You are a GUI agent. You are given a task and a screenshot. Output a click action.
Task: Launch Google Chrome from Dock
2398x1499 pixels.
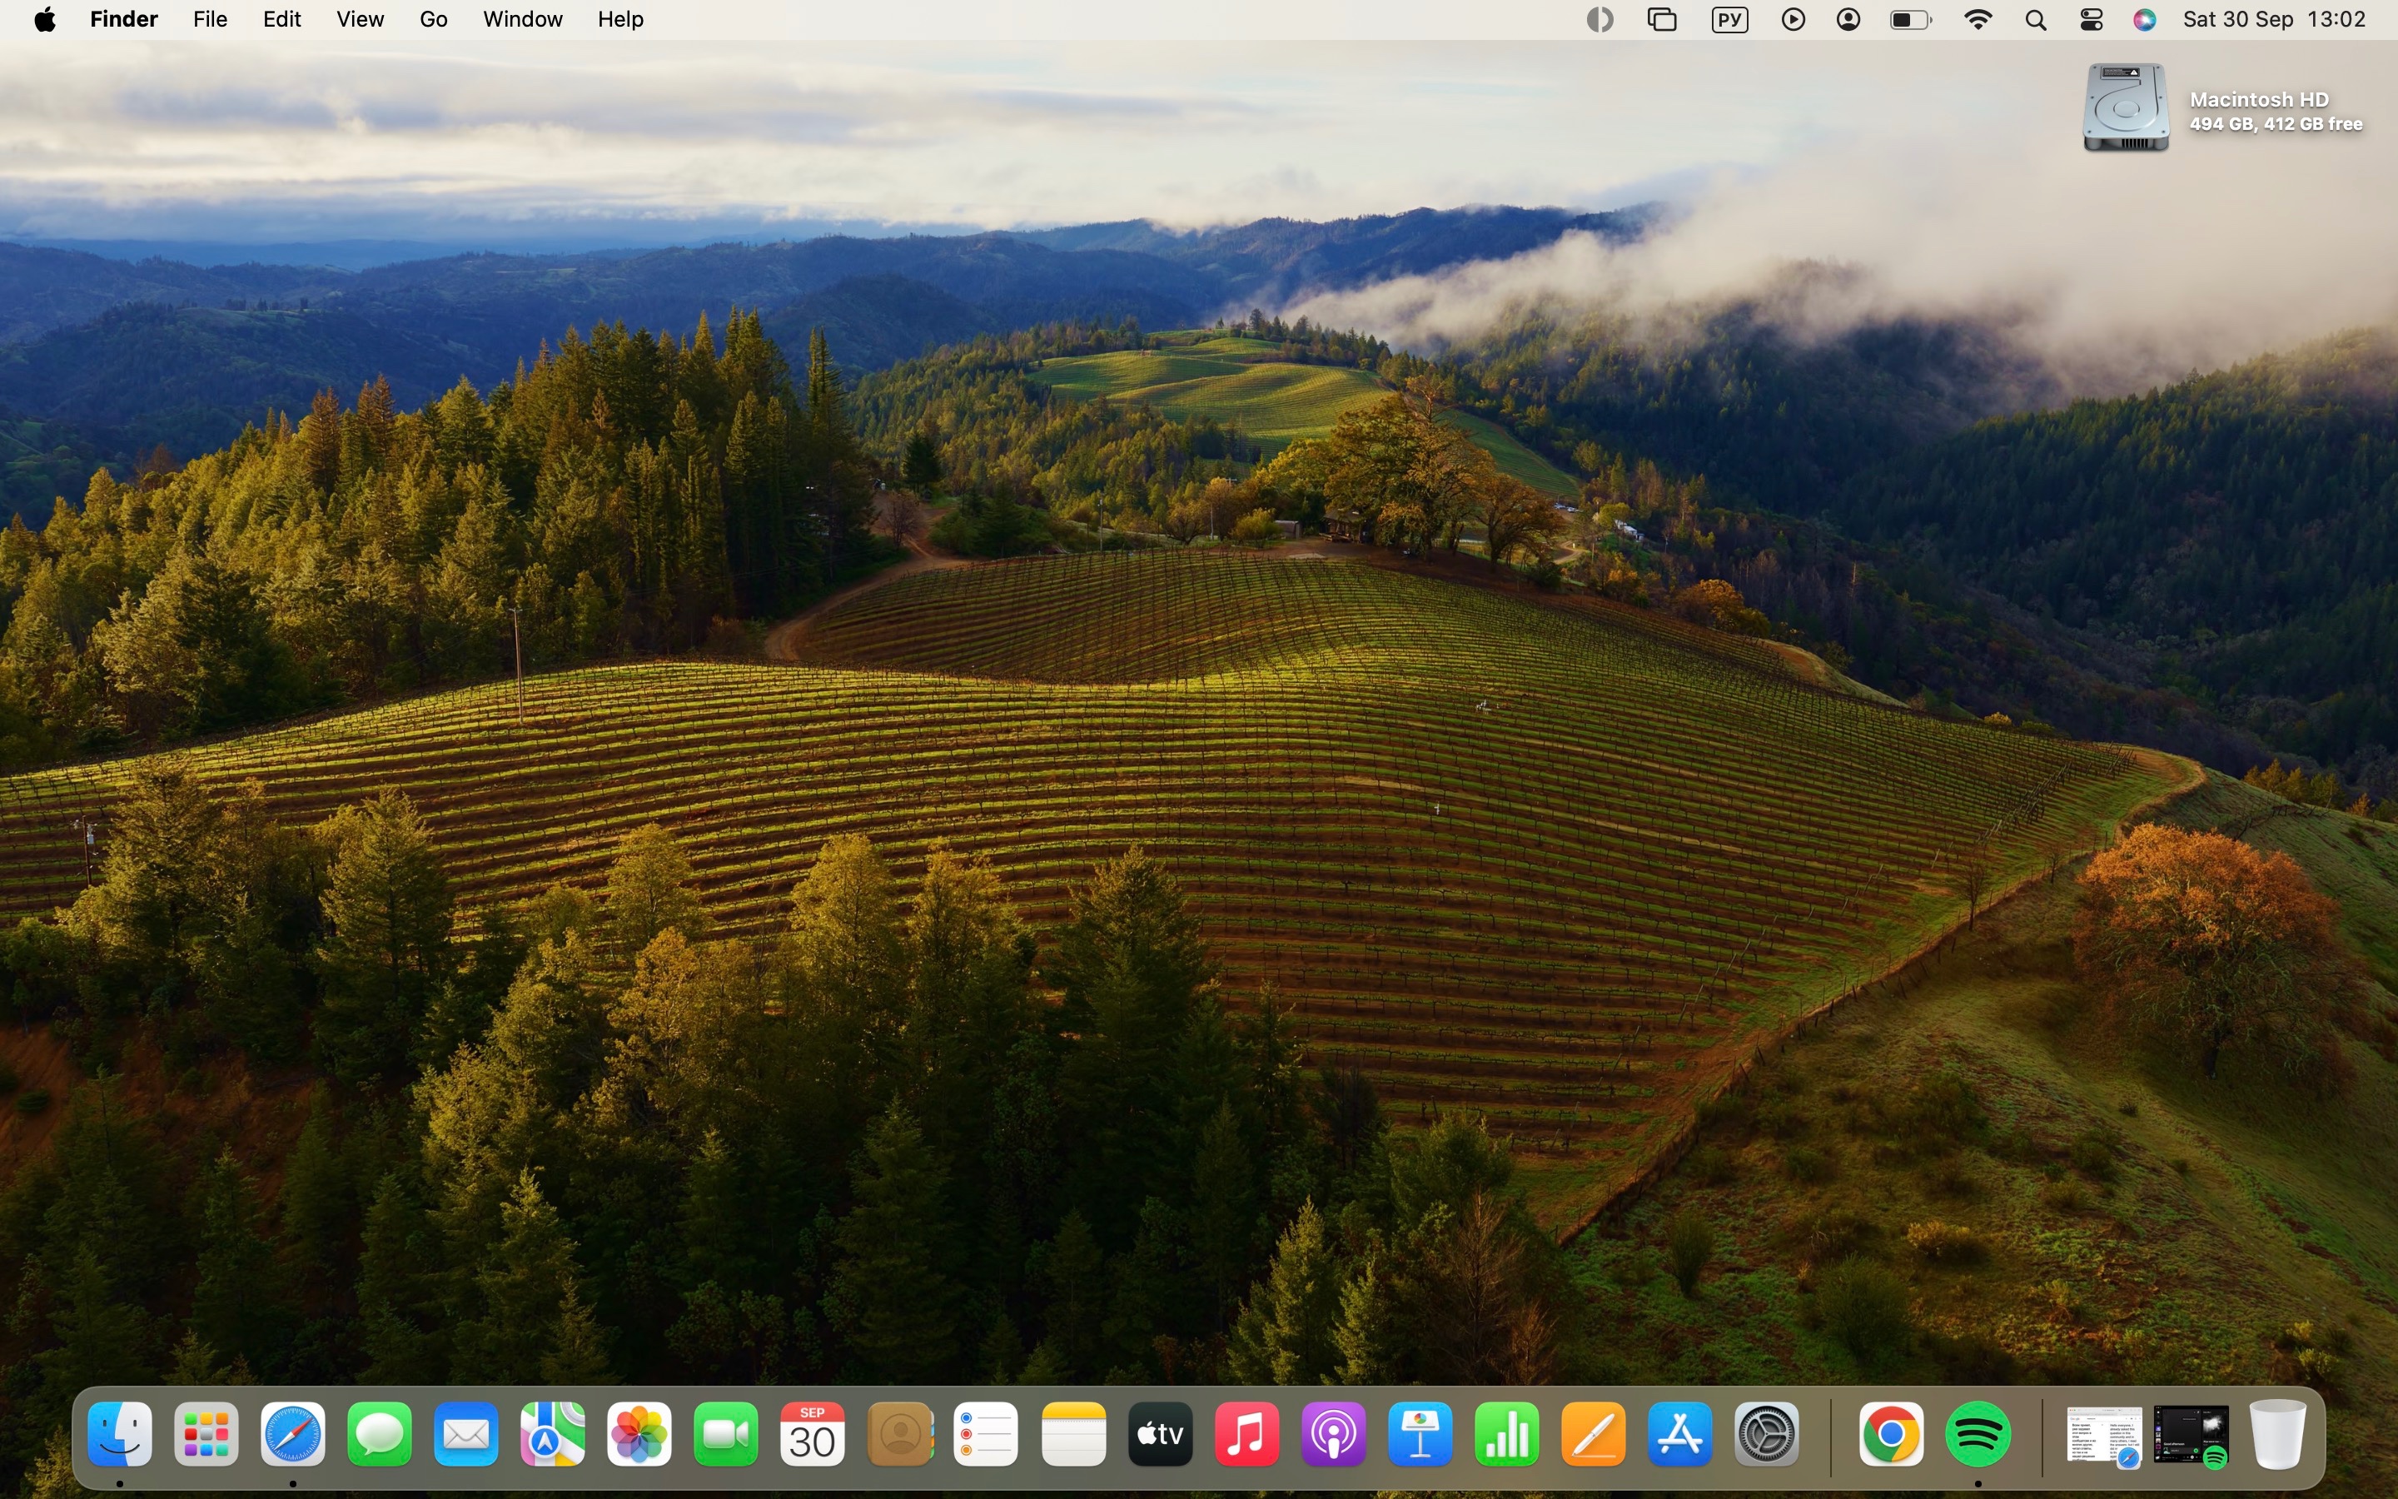click(1891, 1433)
